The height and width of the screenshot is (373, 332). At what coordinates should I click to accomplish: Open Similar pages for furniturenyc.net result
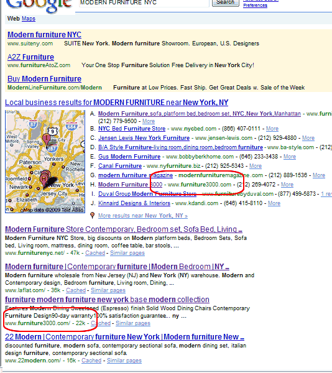[x=127, y=253]
